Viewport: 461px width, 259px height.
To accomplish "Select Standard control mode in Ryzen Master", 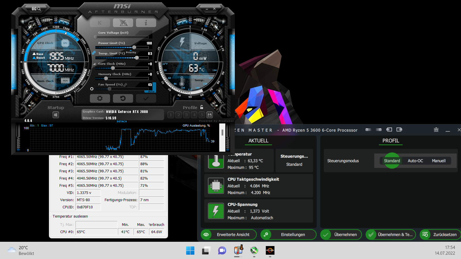I will coord(392,161).
